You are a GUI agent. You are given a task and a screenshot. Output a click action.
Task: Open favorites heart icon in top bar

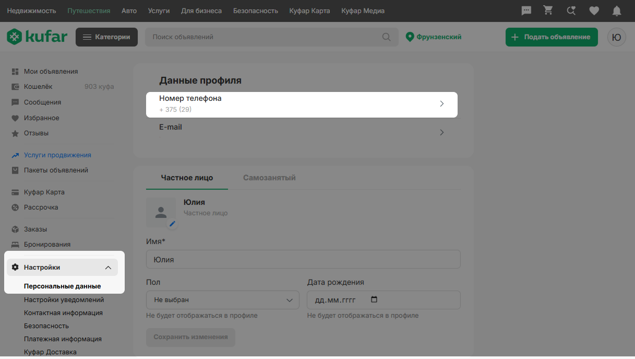pos(594,10)
